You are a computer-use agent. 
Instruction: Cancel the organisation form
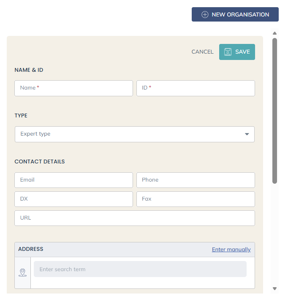[x=202, y=52]
